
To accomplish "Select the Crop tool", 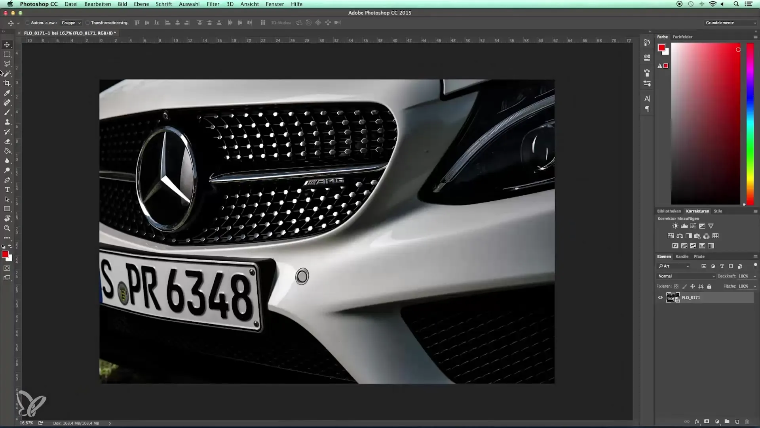I will click(x=7, y=83).
